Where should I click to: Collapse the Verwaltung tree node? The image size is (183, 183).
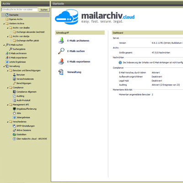pos(4,66)
